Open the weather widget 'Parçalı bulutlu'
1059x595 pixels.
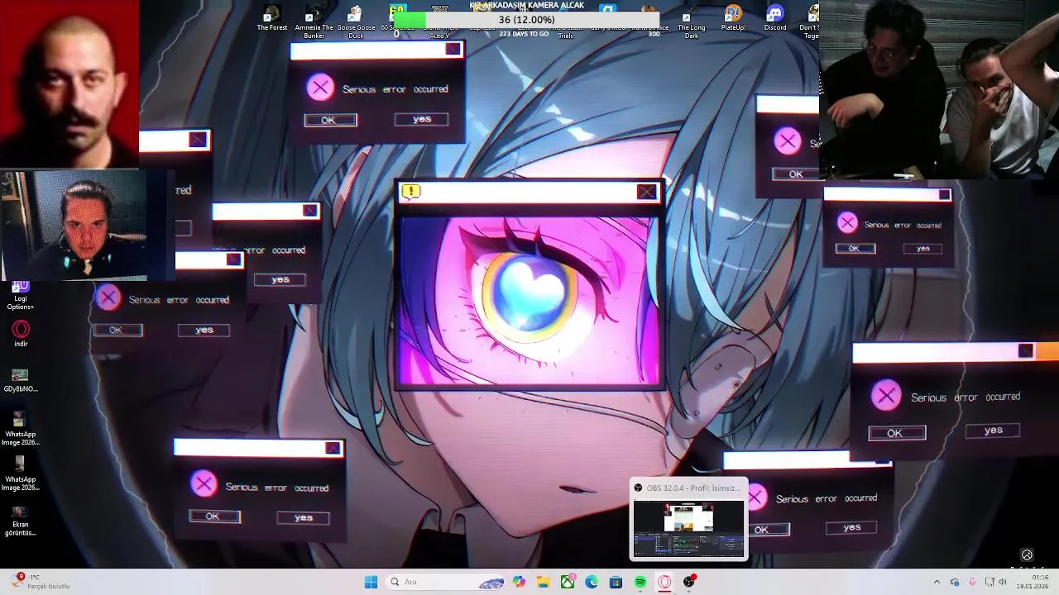pyautogui.click(x=41, y=582)
